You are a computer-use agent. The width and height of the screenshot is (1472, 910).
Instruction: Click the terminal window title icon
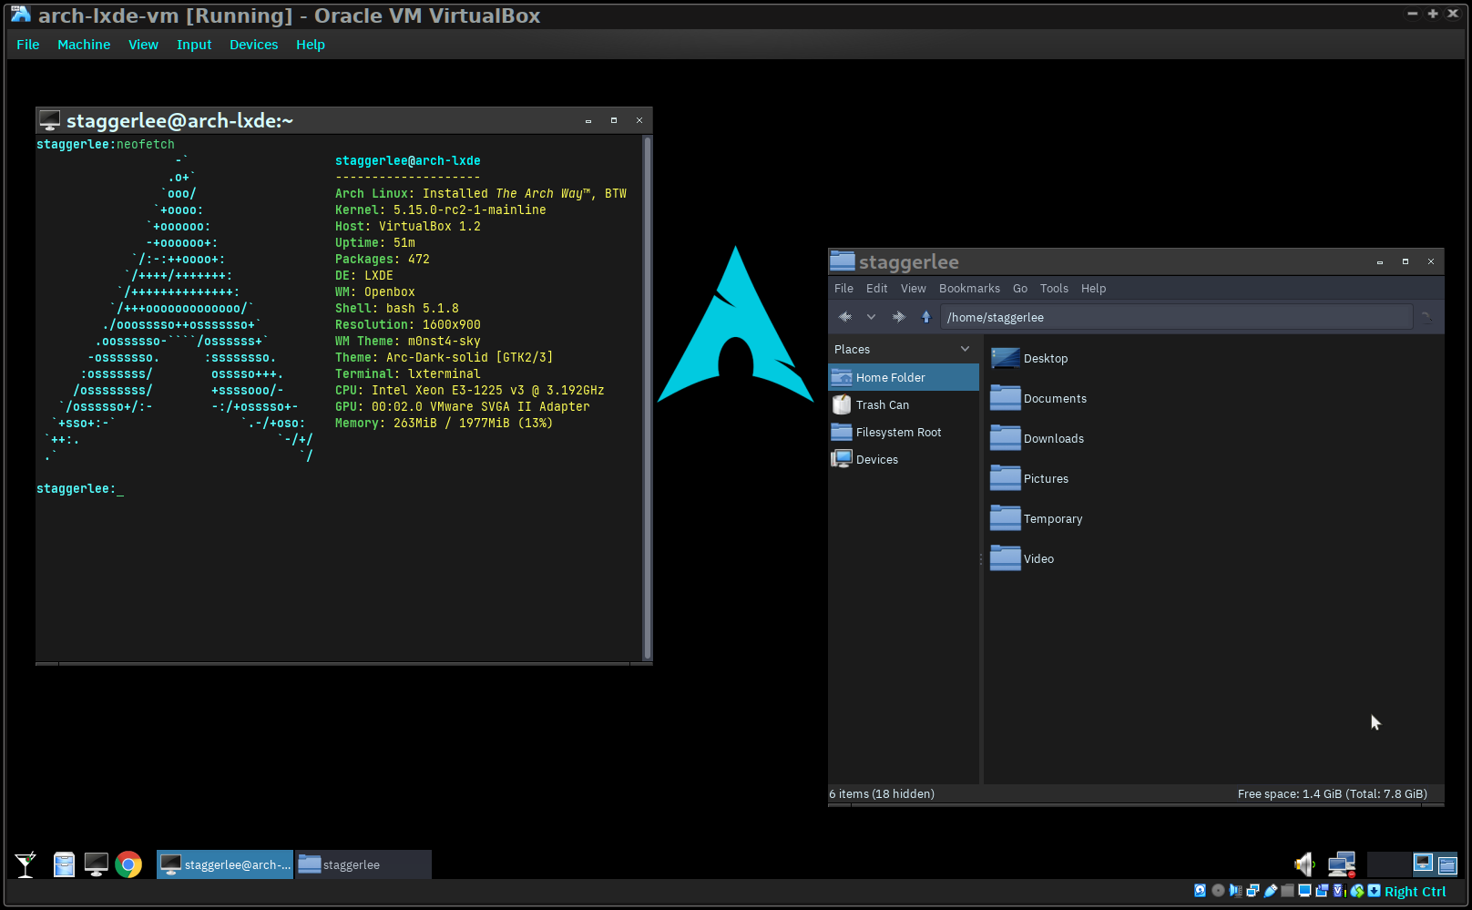click(49, 120)
